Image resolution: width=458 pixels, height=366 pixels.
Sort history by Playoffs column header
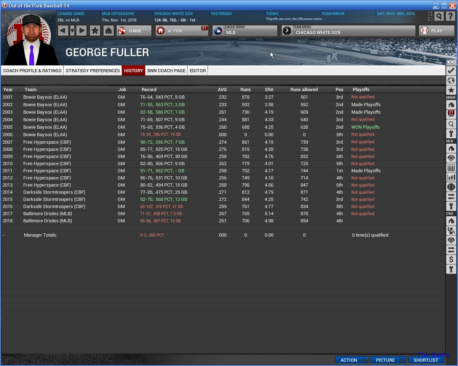coord(361,90)
